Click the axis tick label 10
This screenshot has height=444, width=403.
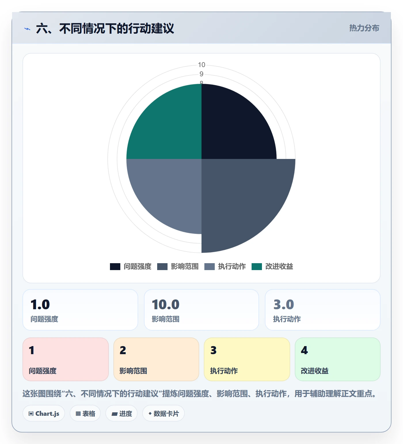point(201,65)
